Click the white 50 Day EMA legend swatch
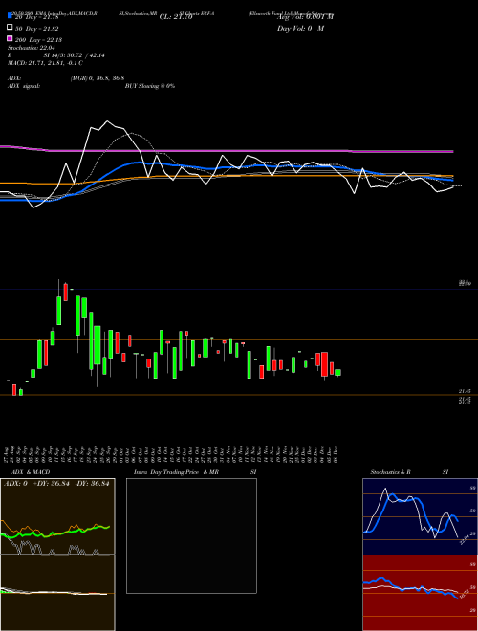Viewport: 478px width, 631px height. click(10, 28)
